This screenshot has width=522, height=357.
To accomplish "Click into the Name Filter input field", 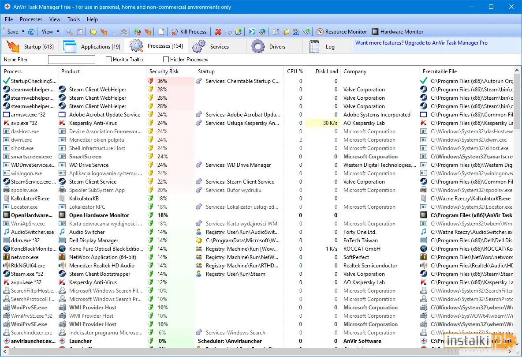I will point(71,59).
